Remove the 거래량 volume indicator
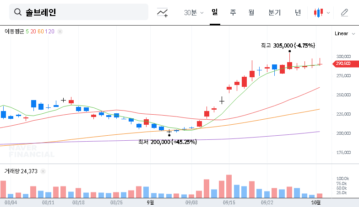Image resolution: width=359 pixels, height=207 pixels. tap(43, 171)
